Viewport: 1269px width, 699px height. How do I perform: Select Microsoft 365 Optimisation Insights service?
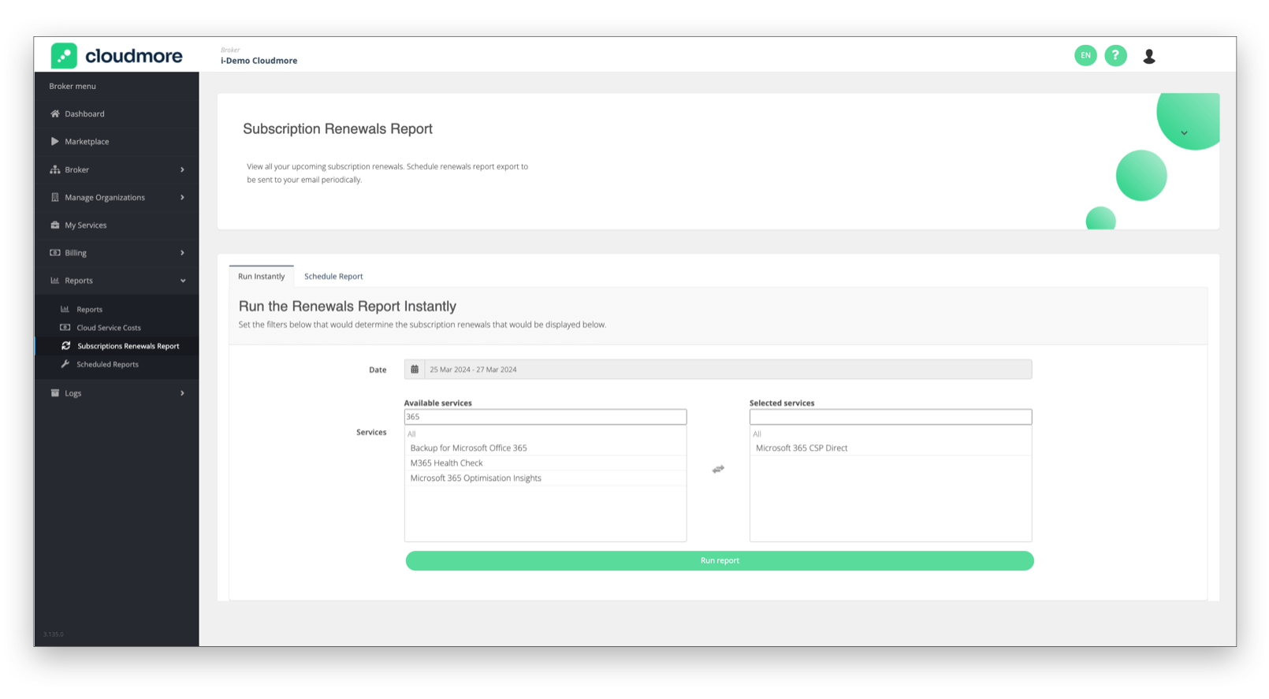(545, 478)
